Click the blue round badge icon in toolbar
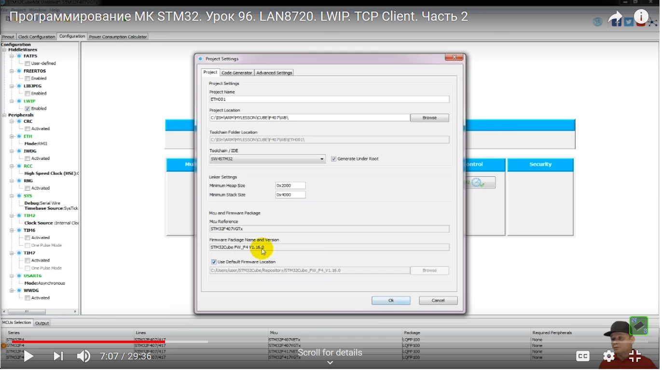 pos(598,22)
